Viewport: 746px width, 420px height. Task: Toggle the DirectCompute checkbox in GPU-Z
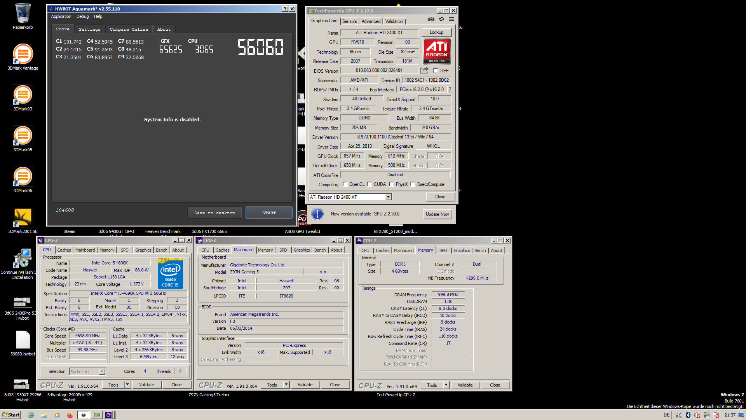413,184
